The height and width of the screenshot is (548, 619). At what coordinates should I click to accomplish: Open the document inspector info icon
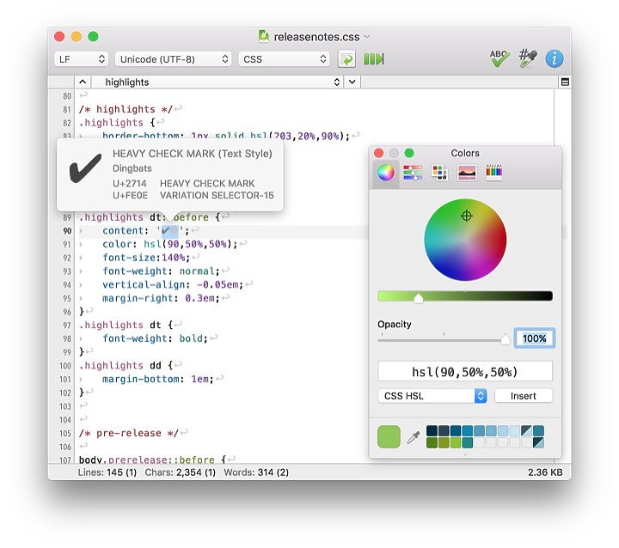555,58
